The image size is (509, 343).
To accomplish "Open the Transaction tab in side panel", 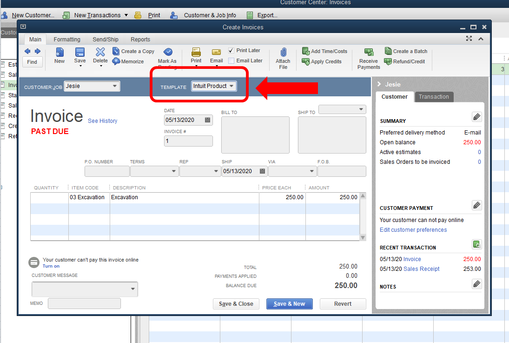I will (433, 97).
